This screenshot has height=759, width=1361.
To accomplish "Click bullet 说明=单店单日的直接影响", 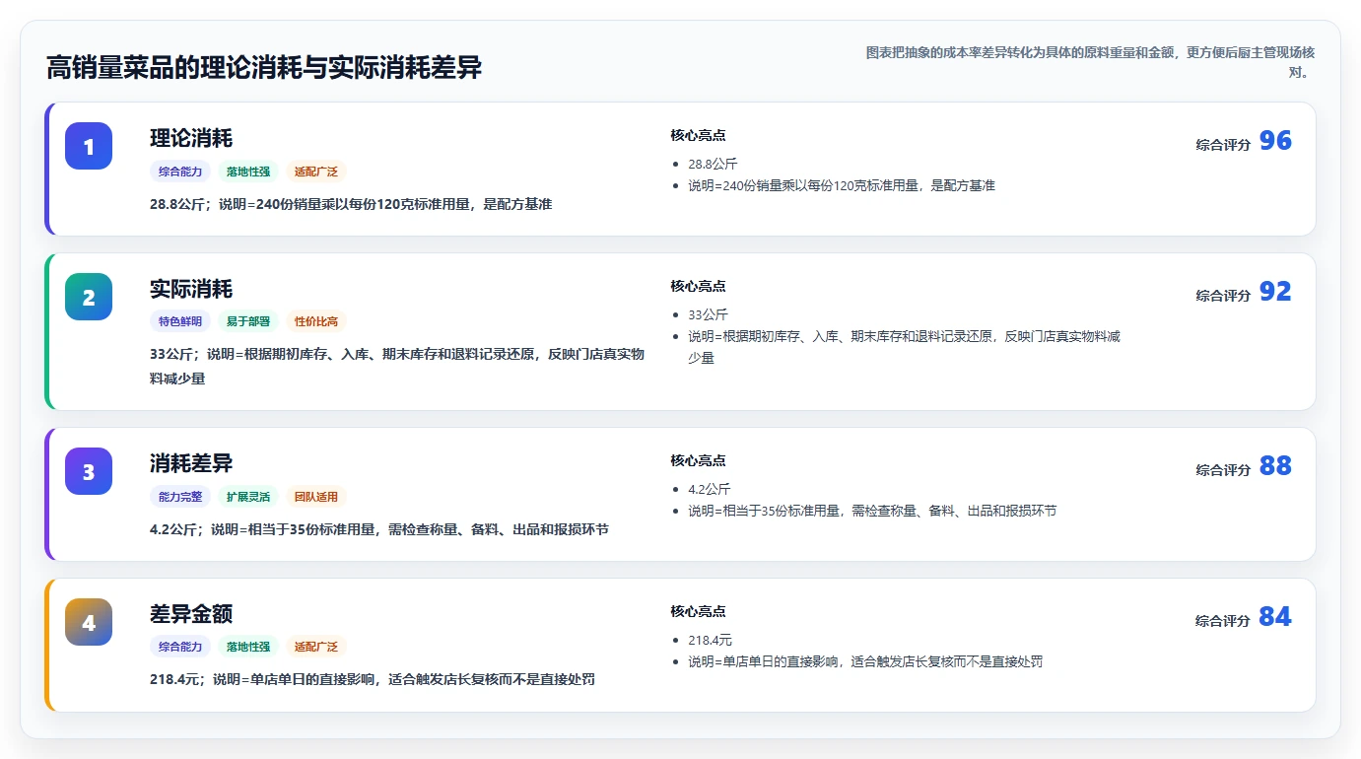I will click(x=865, y=662).
